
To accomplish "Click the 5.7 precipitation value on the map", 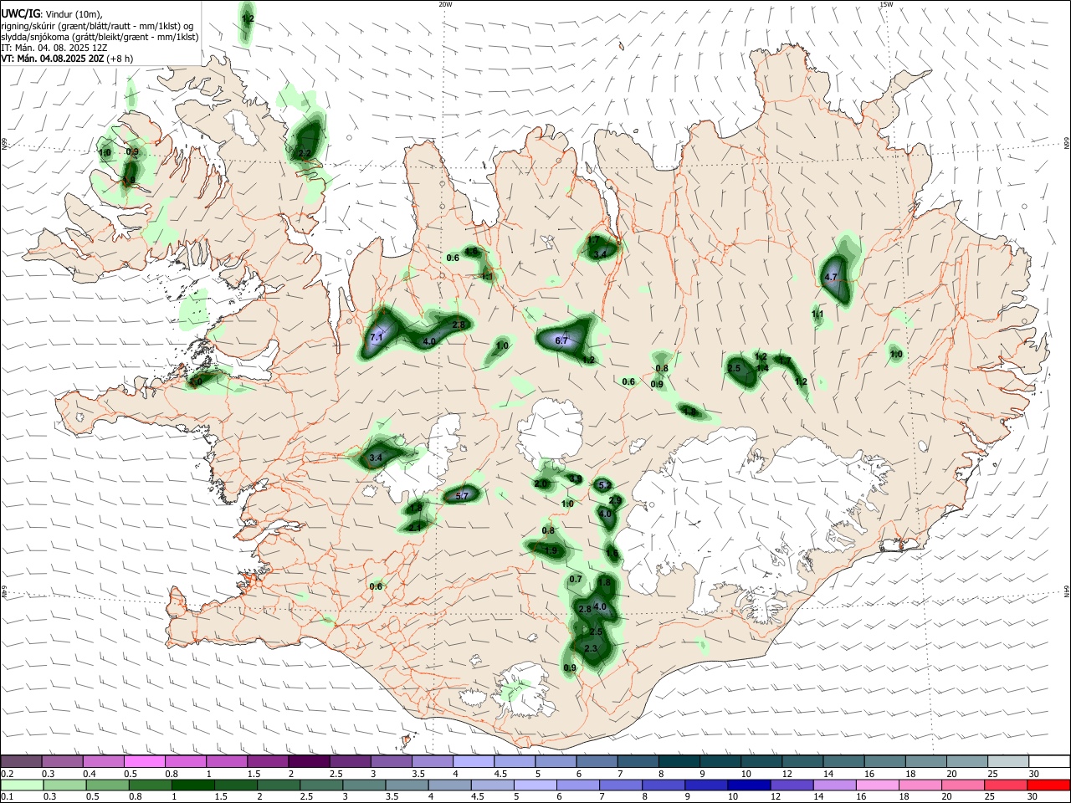I will 462,496.
